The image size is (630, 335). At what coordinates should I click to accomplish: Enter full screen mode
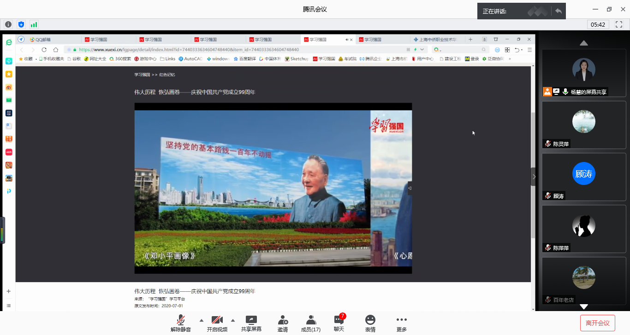[619, 24]
